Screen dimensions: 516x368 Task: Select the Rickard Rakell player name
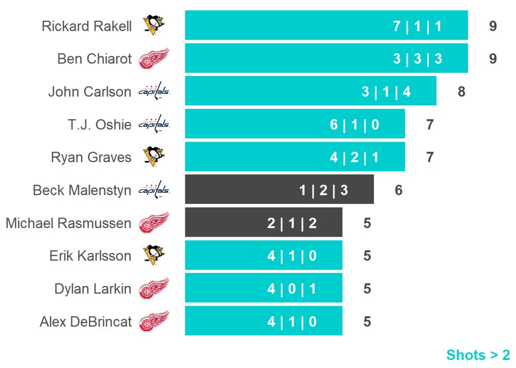point(87,26)
